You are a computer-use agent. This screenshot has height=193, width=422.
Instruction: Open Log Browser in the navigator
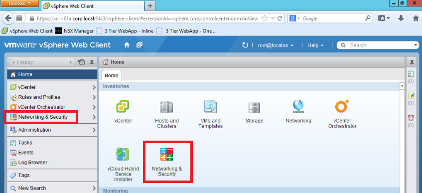(x=52, y=163)
